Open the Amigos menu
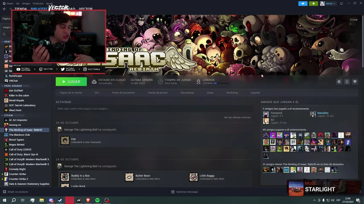The width and height of the screenshot is (364, 204). pos(26,3)
